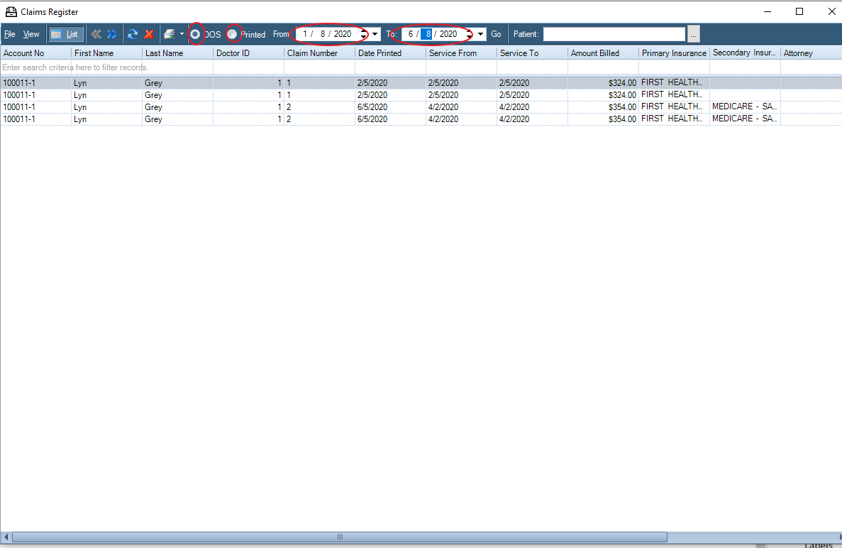Click the patient browse ellipsis button
Viewport: 842px width, 548px height.
[694, 34]
